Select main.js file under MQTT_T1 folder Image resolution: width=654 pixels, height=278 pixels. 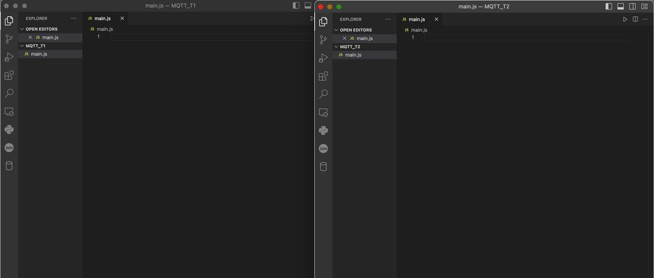click(50, 54)
